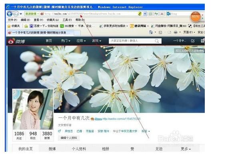Click the 新浪微博 site badge in address bar
The width and height of the screenshot is (232, 157).
click(32, 14)
